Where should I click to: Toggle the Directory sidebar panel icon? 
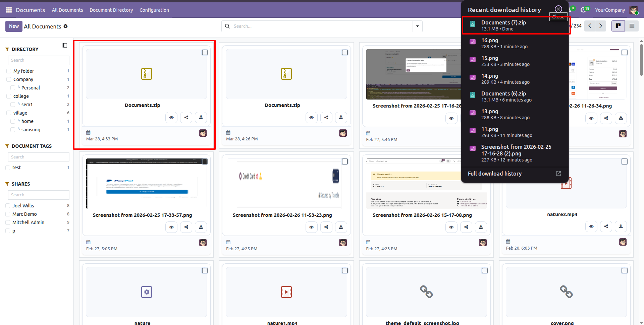[x=65, y=45]
